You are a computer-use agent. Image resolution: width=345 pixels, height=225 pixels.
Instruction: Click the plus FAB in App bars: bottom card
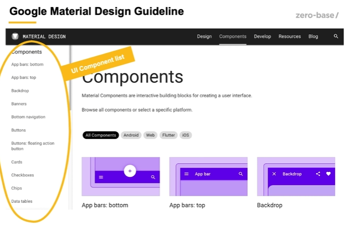130,171
